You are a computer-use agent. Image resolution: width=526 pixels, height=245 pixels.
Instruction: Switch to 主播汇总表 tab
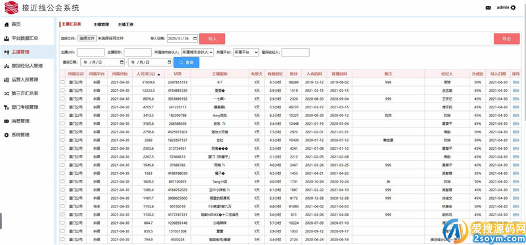71,24
